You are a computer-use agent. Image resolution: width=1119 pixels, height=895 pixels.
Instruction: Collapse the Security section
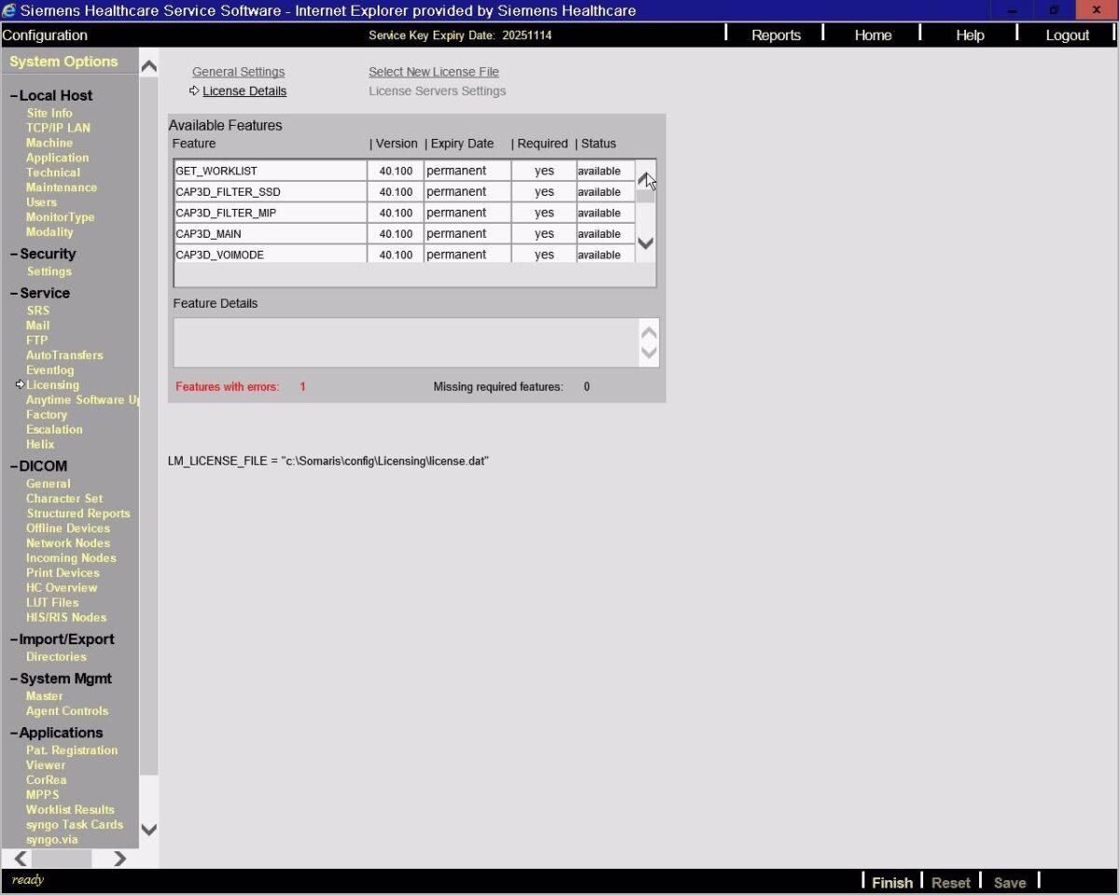coord(14,254)
